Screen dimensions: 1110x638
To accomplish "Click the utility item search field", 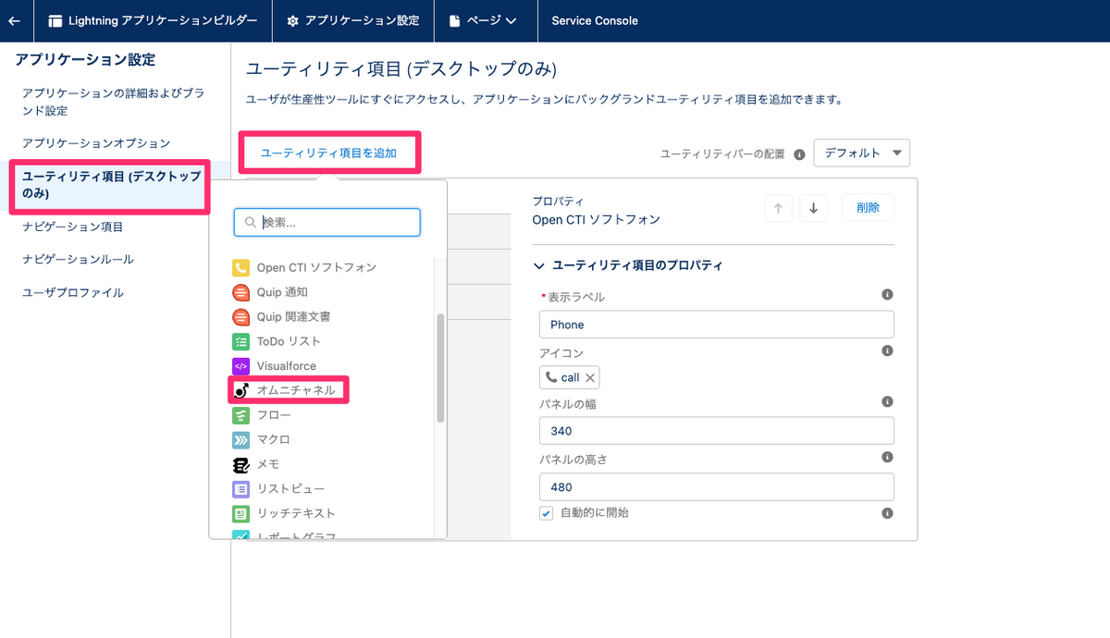I will [x=327, y=222].
